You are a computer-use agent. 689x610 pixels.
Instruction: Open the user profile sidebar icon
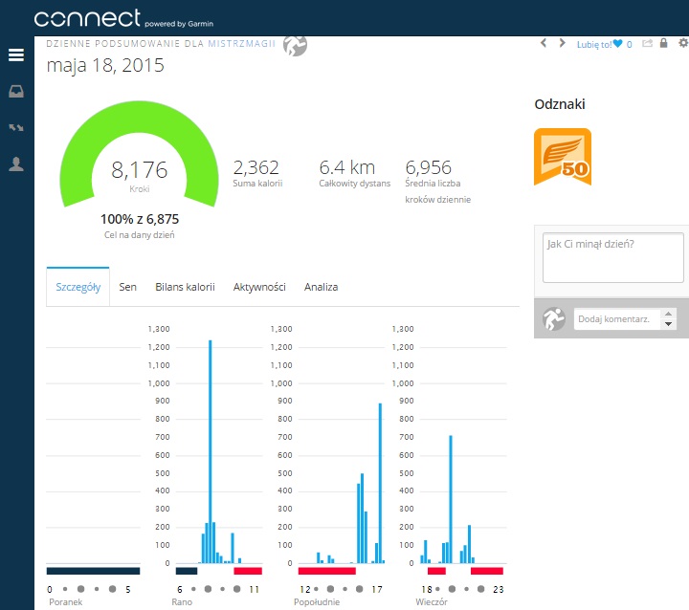pyautogui.click(x=16, y=163)
